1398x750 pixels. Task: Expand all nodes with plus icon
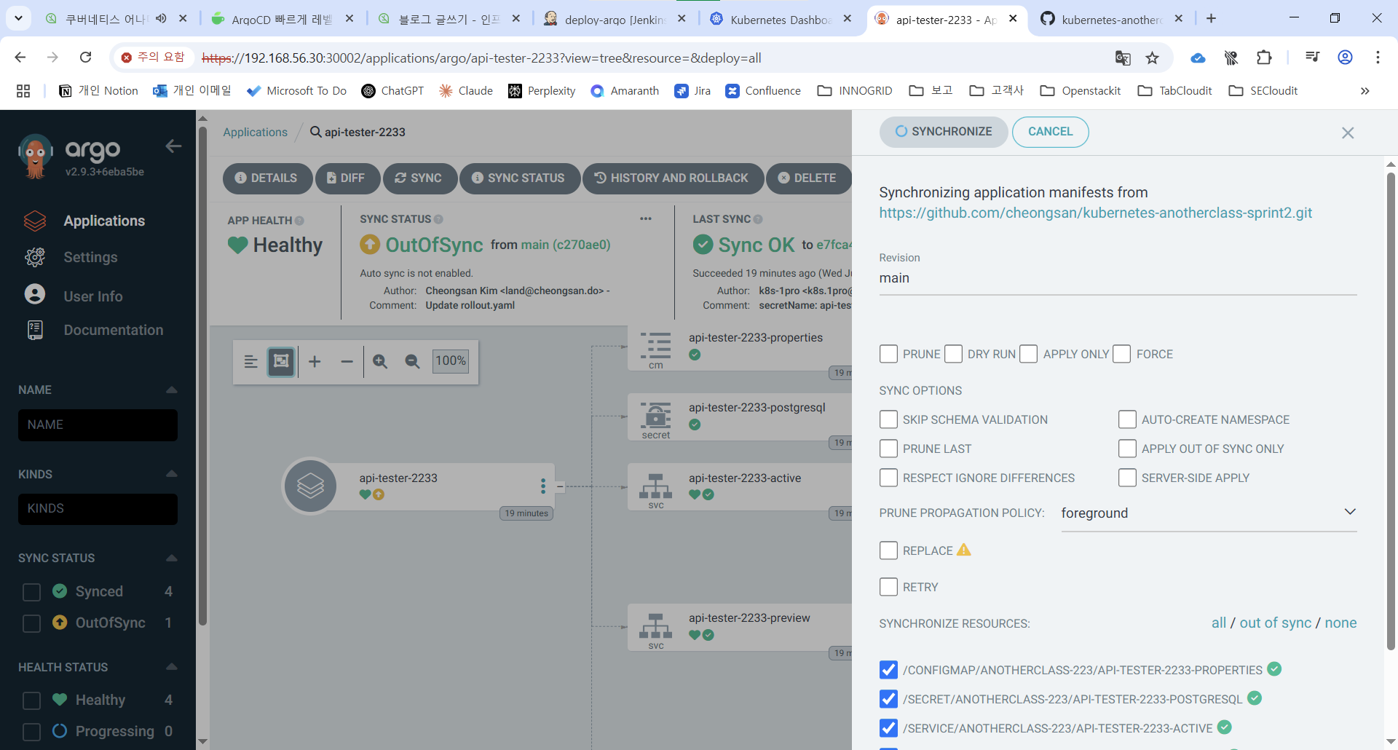315,361
